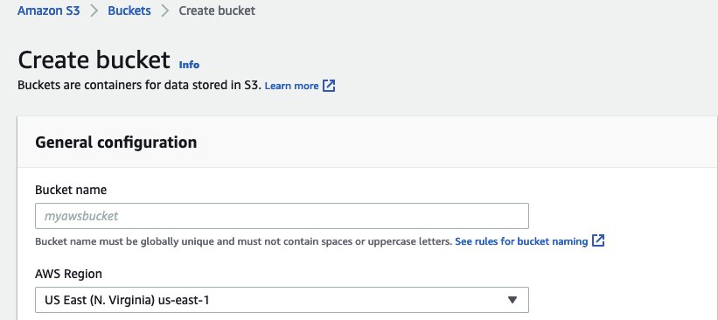
Task: Click the Create bucket page title
Action: pyautogui.click(x=94, y=59)
